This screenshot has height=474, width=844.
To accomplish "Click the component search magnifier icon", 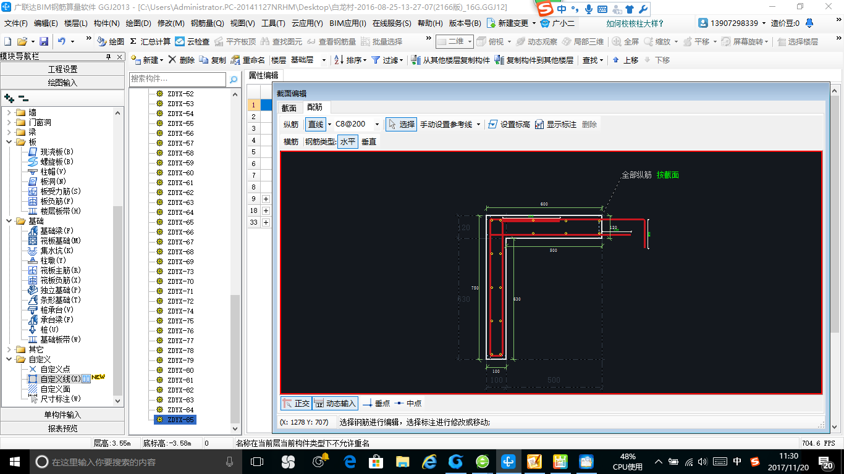I will [234, 80].
